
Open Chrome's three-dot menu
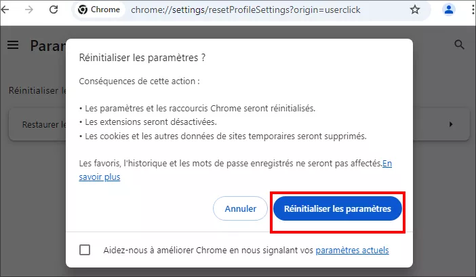471,10
